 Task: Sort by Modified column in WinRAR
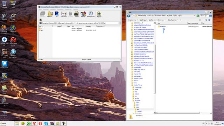[91, 26]
